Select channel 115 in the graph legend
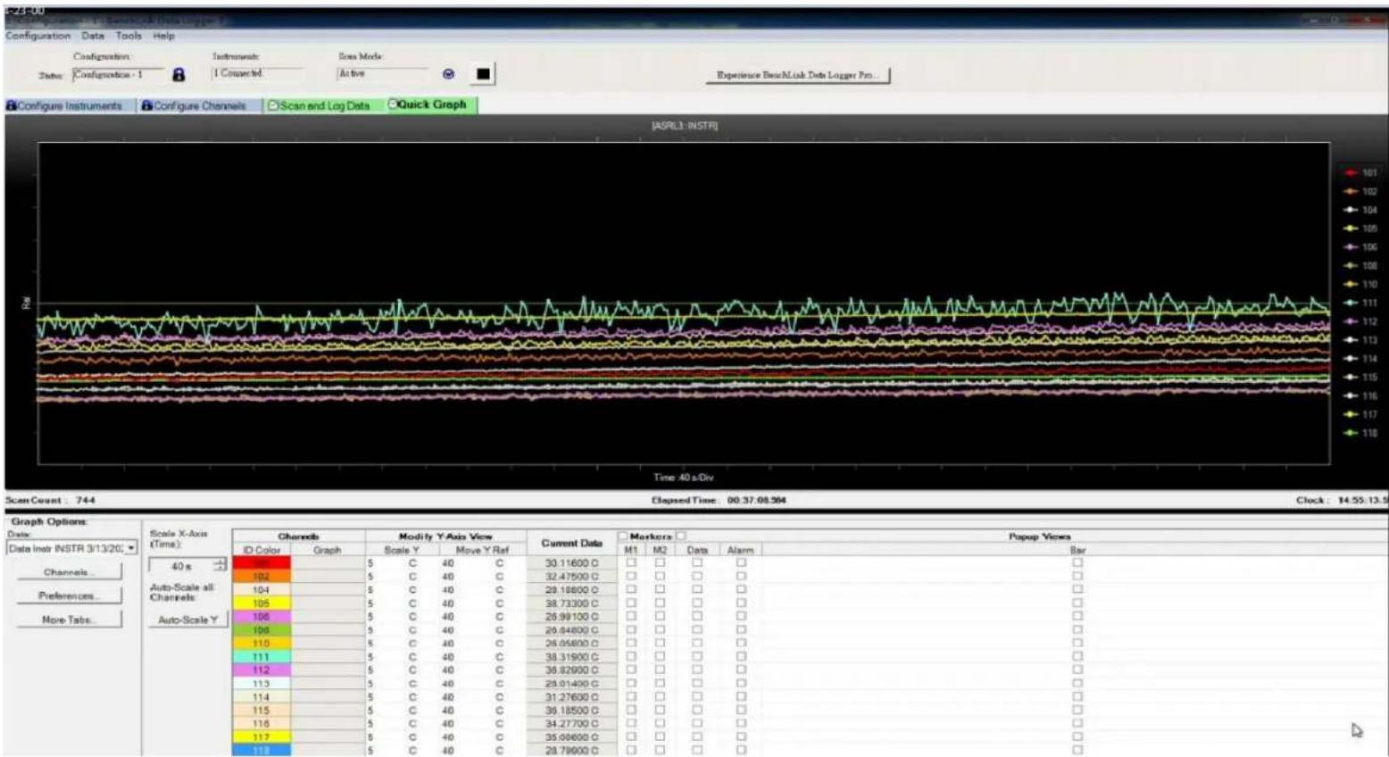This screenshot has width=1389, height=757. click(x=1361, y=378)
